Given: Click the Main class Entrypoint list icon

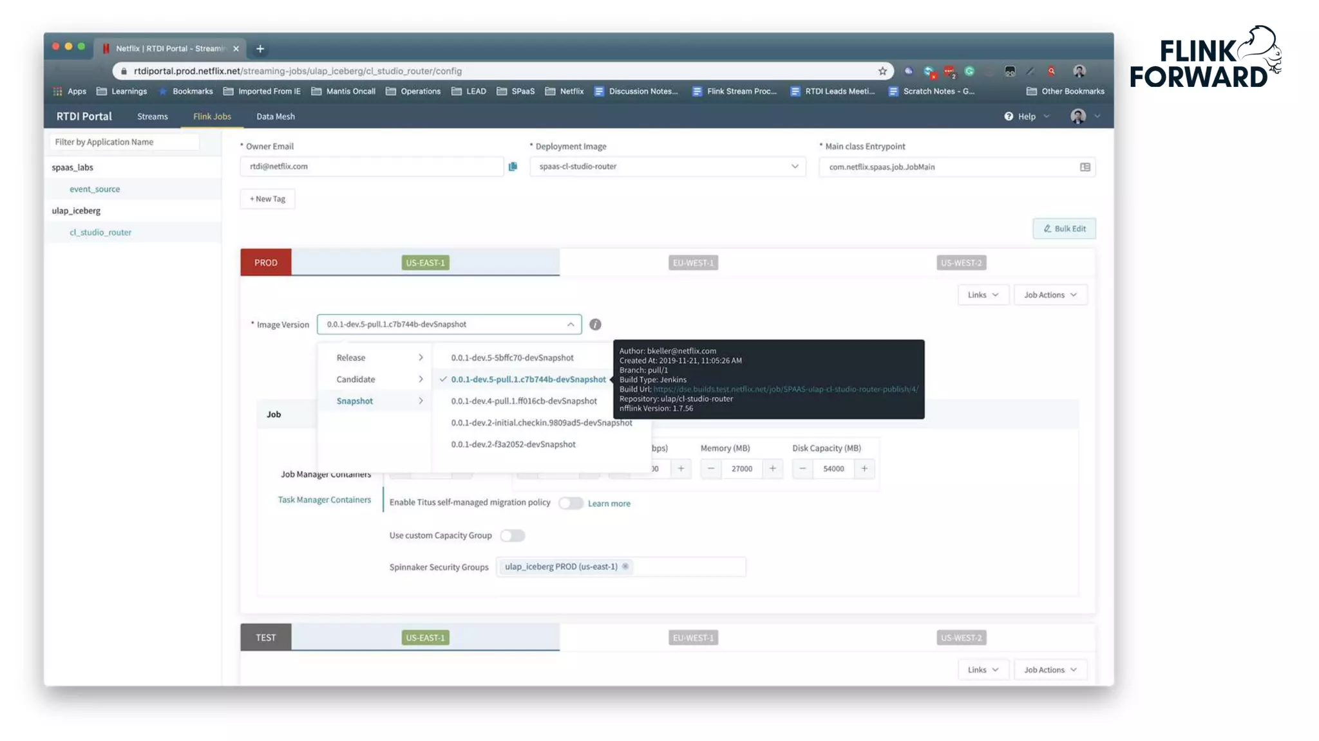Looking at the screenshot, I should tap(1085, 167).
